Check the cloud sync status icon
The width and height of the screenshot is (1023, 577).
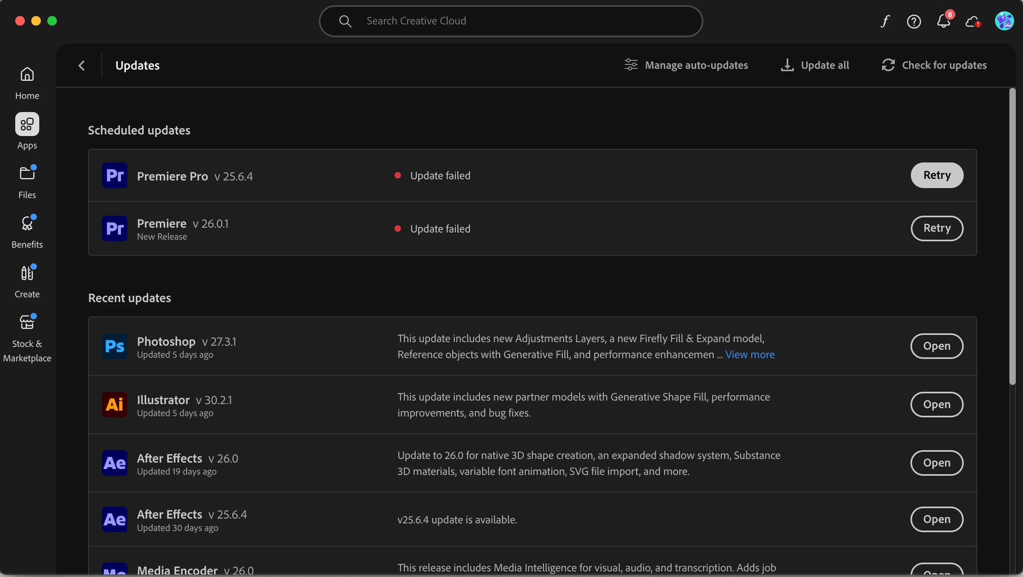pos(973,21)
